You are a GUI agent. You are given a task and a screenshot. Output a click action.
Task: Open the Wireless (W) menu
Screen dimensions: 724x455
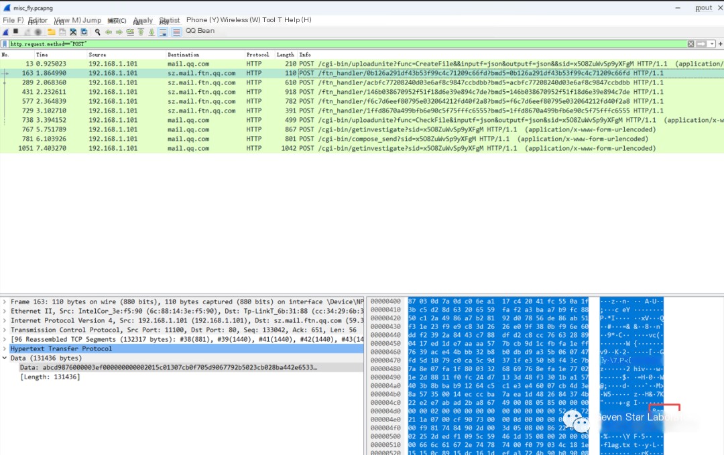tap(240, 20)
